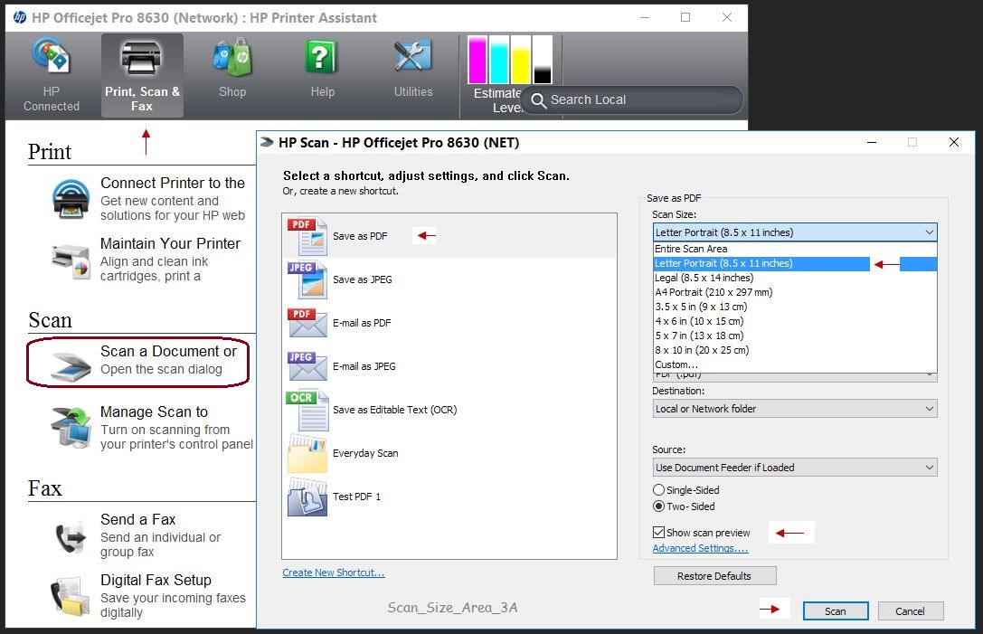Click the magenta ink level bar

coord(477,61)
